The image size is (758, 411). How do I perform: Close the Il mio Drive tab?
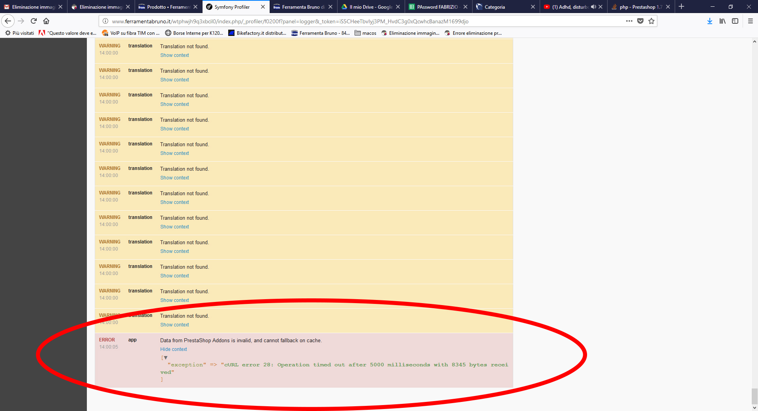pyautogui.click(x=398, y=7)
